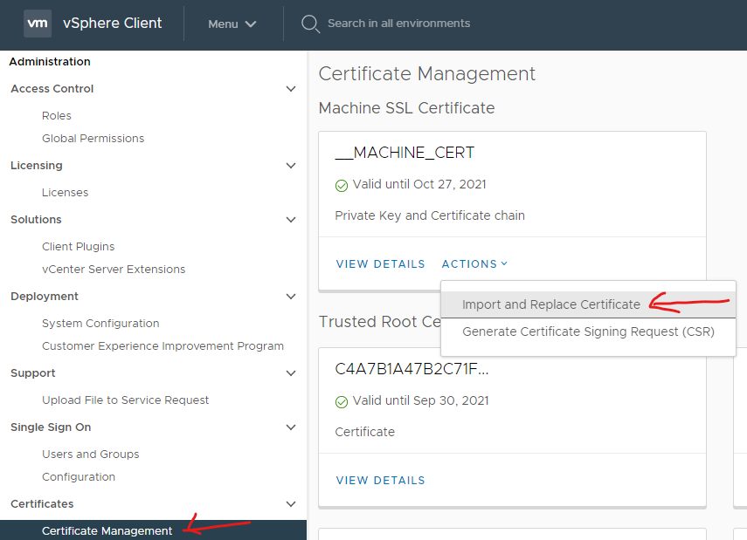Open Client Plugins page
The width and height of the screenshot is (747, 540).
click(78, 247)
